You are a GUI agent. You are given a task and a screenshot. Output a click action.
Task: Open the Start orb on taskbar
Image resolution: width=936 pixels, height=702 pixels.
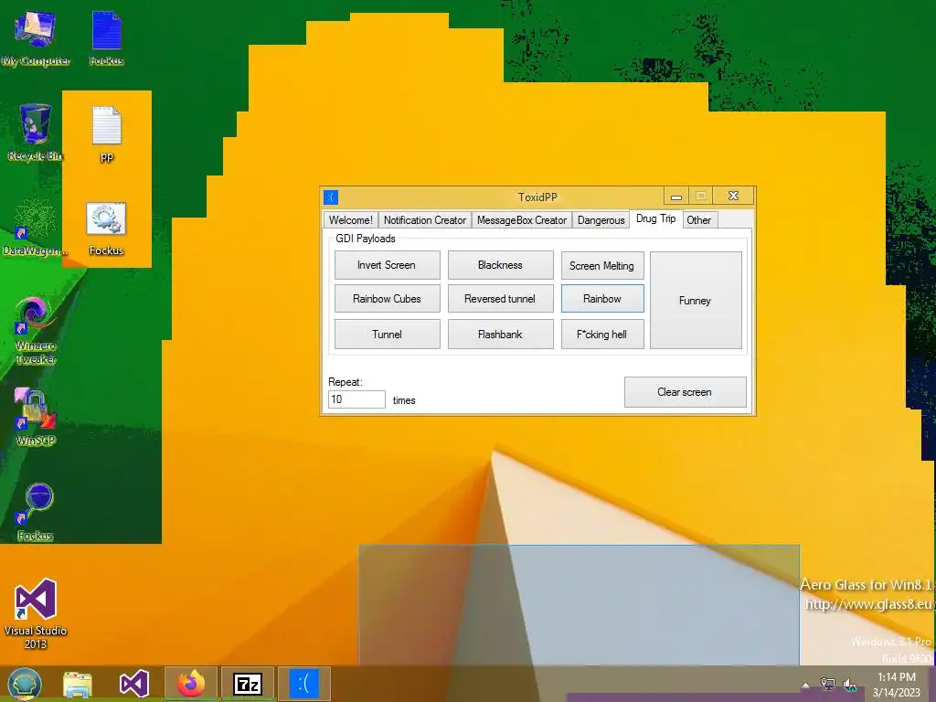(25, 684)
